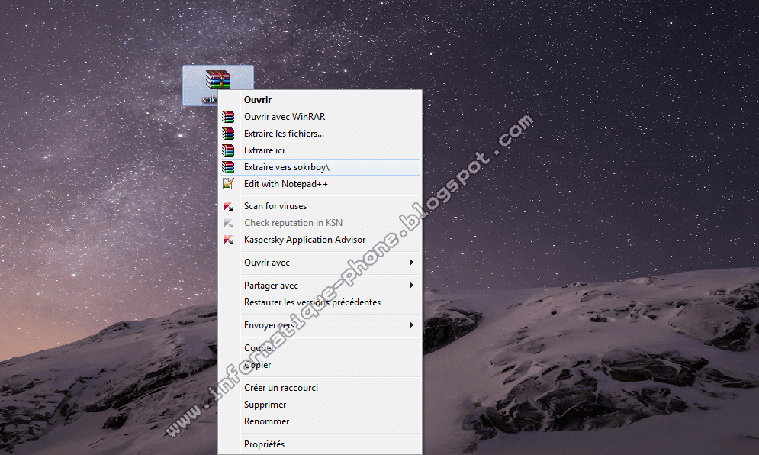Click Check reputation in KSN
This screenshot has width=759, height=455.
pyautogui.click(x=320, y=223)
